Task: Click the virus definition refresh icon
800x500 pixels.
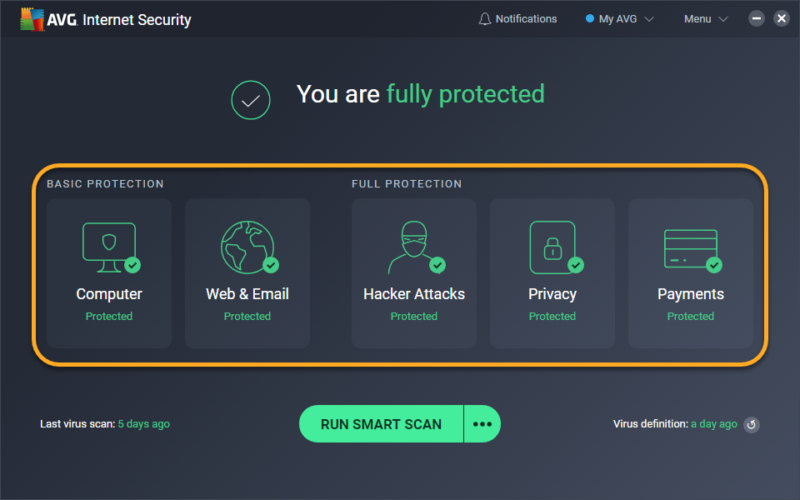Action: tap(752, 424)
